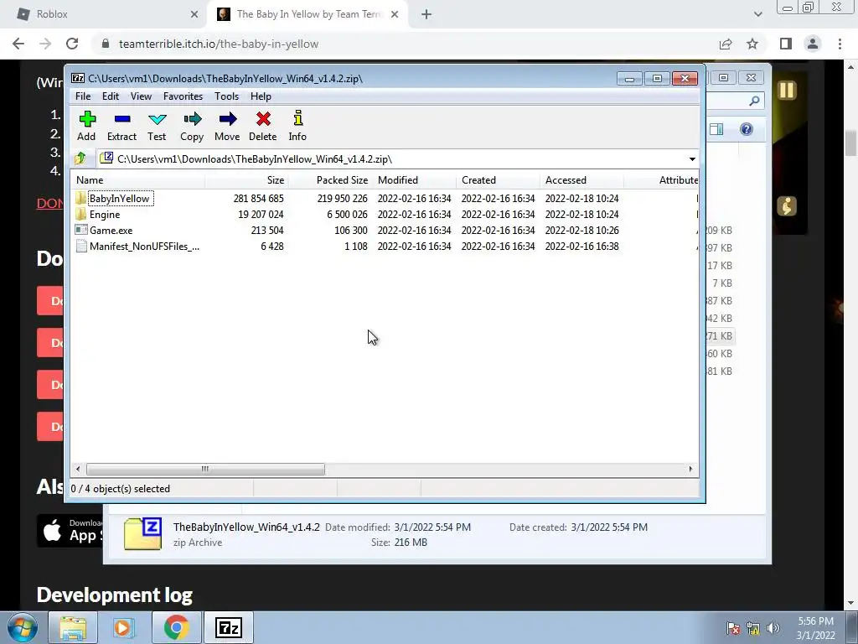Bookmark this page with the star icon

(752, 44)
